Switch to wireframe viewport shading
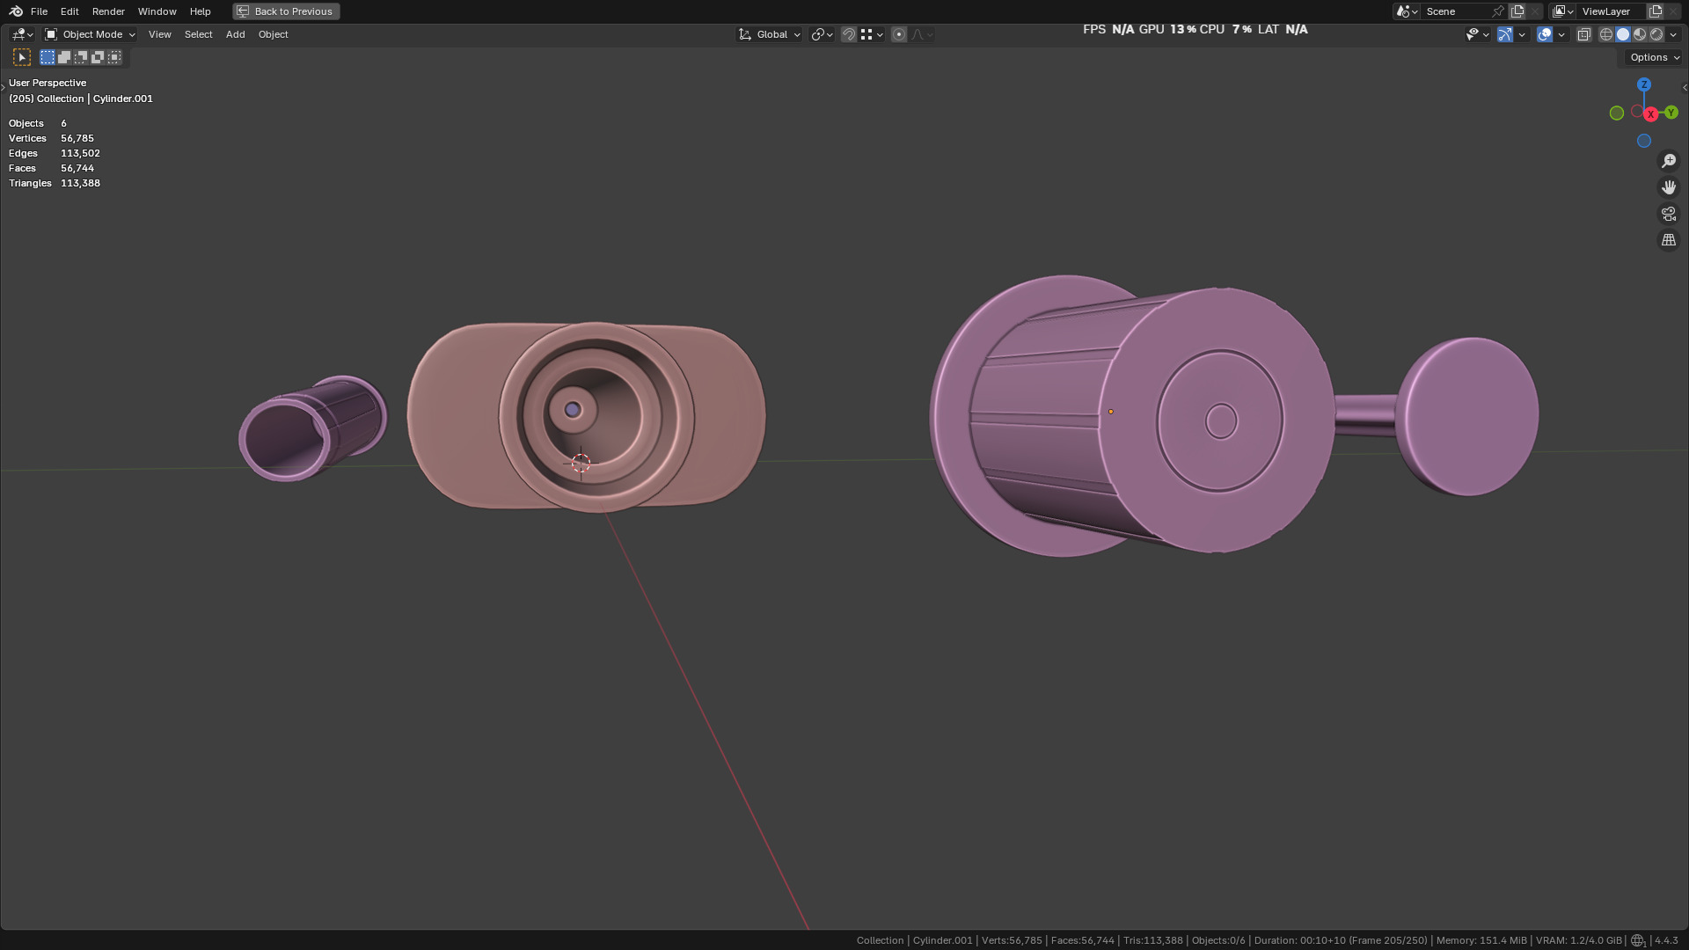 click(x=1606, y=34)
